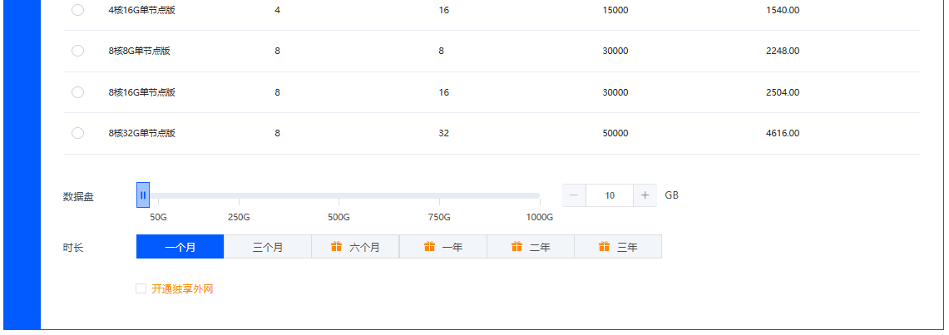
Task: Enable the 开通独享外网 checkbox
Action: tap(141, 289)
